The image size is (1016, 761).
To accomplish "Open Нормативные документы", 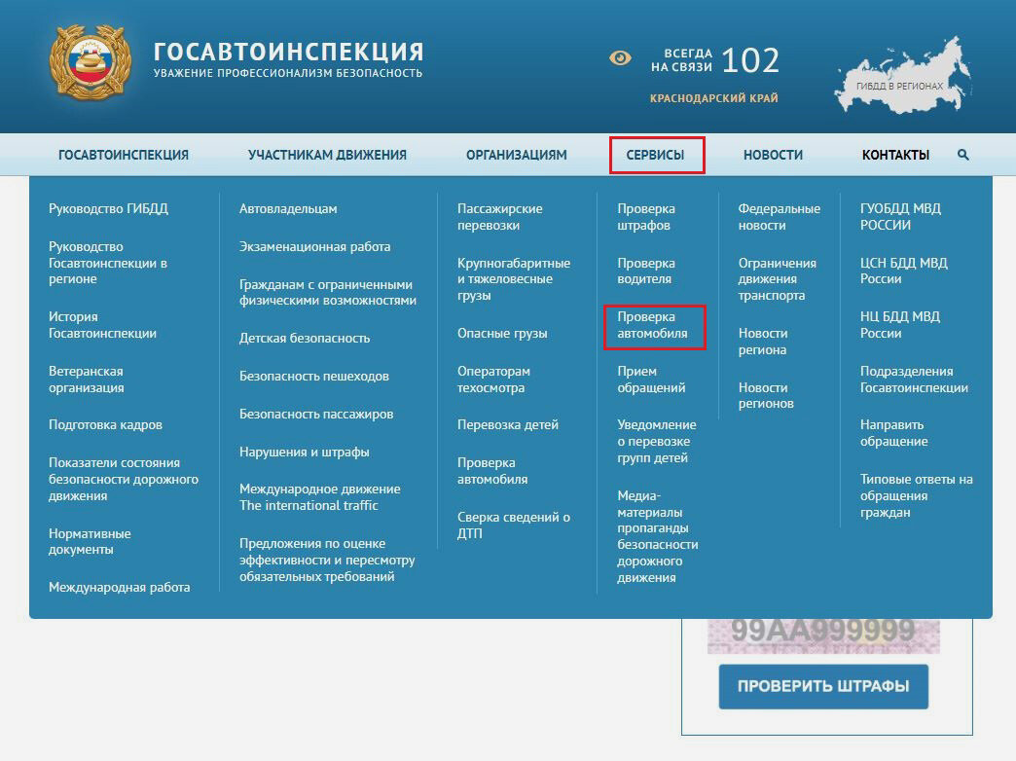I will point(90,541).
